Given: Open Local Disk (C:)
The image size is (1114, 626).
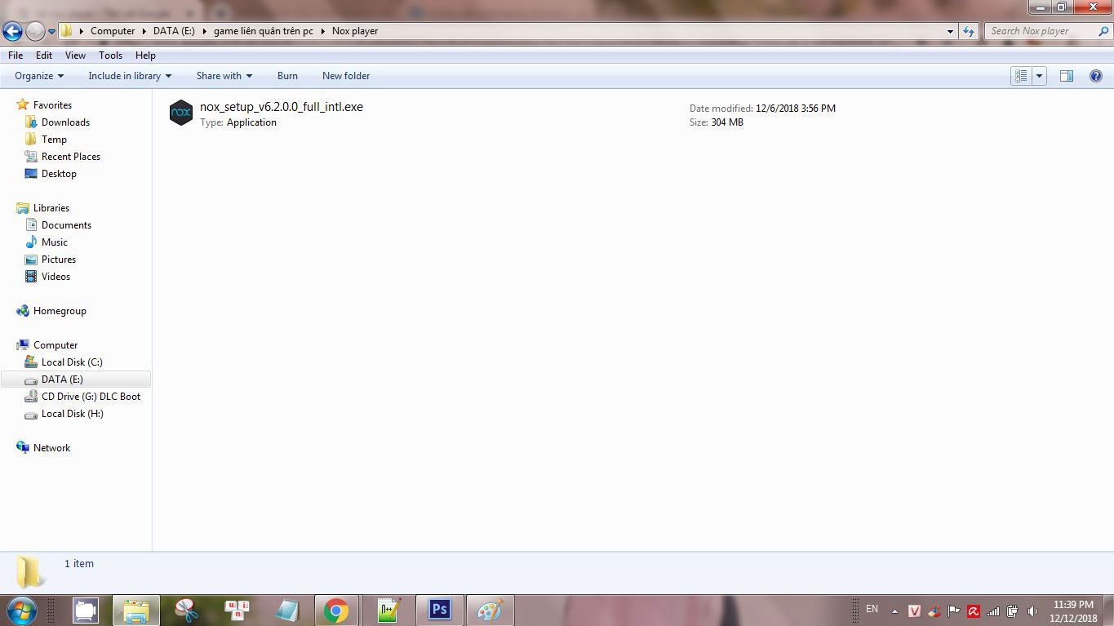Looking at the screenshot, I should 72,362.
